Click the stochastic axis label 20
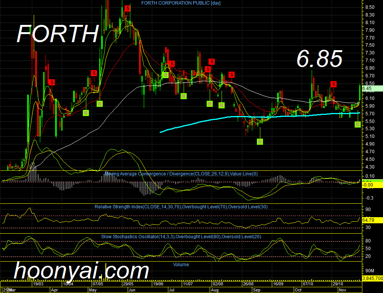383x293 pixels. pos(368,256)
